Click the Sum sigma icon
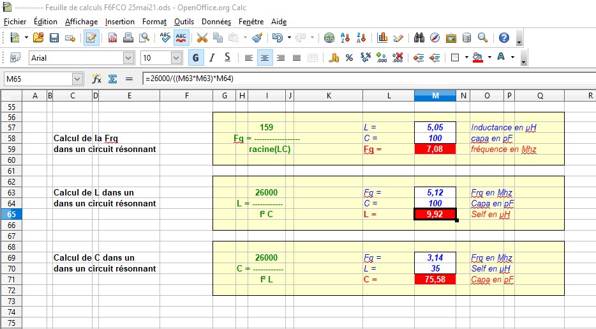596x329 pixels. coord(113,79)
